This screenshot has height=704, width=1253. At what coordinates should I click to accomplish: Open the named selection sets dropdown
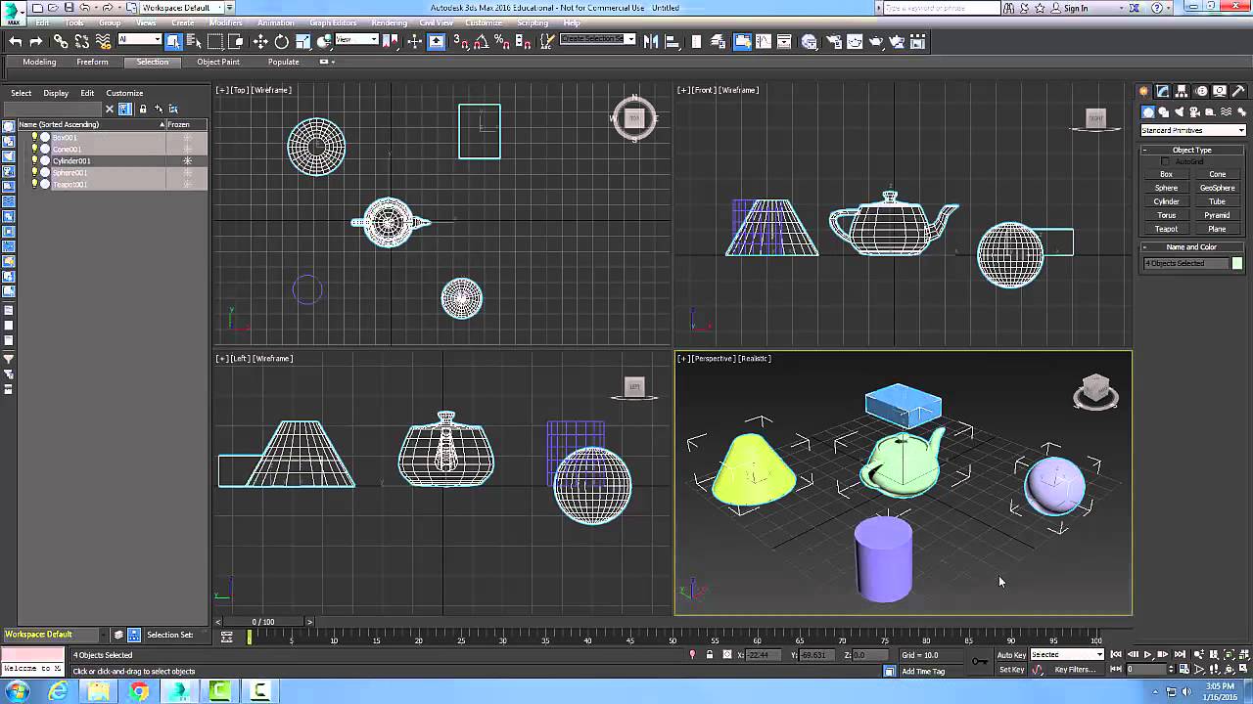[x=598, y=40]
